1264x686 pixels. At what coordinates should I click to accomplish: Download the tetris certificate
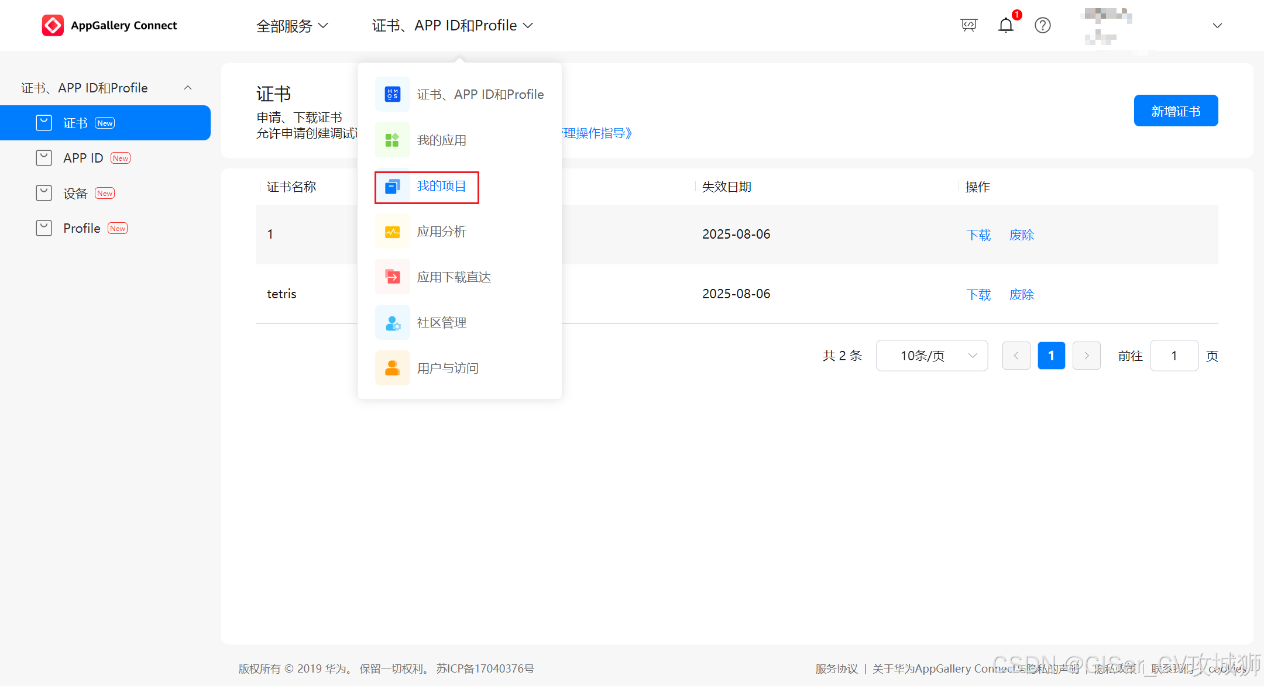(978, 295)
